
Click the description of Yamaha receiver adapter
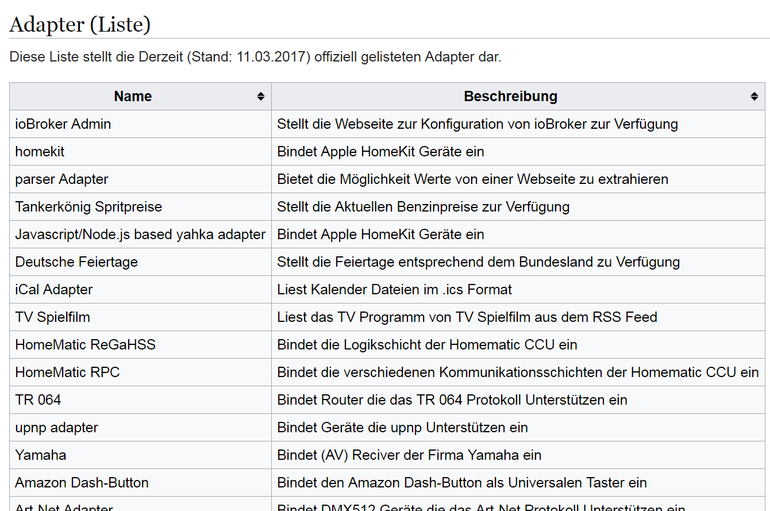point(409,455)
